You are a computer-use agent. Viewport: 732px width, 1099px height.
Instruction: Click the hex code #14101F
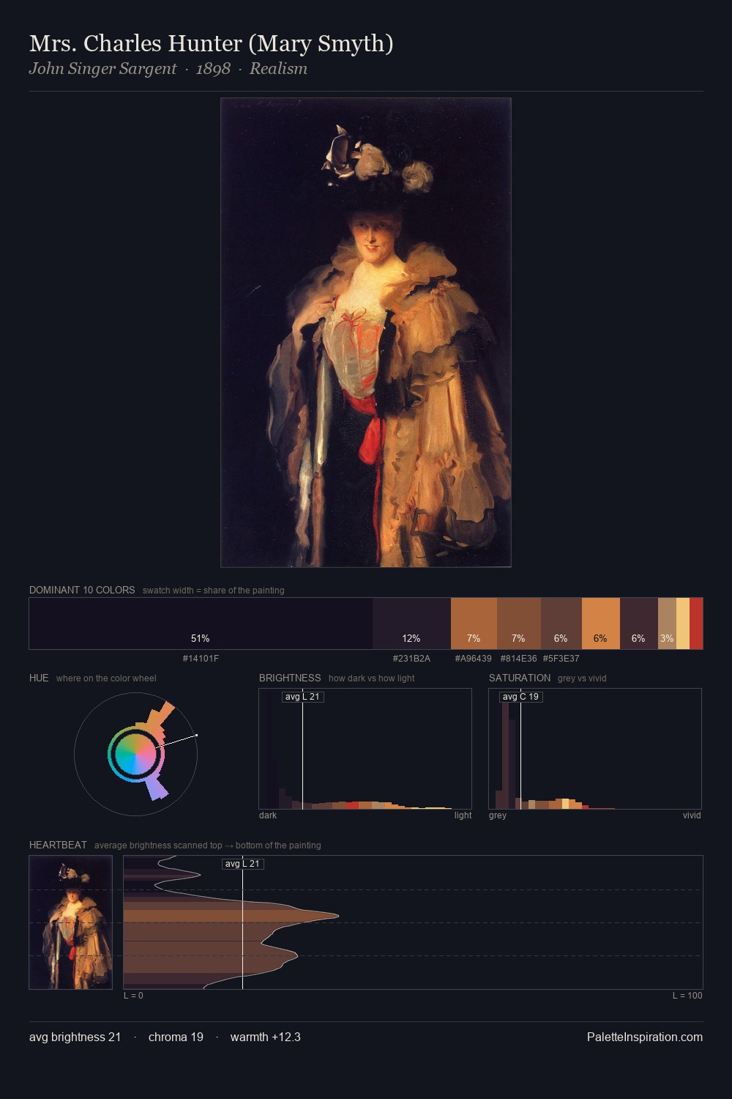pyautogui.click(x=201, y=659)
